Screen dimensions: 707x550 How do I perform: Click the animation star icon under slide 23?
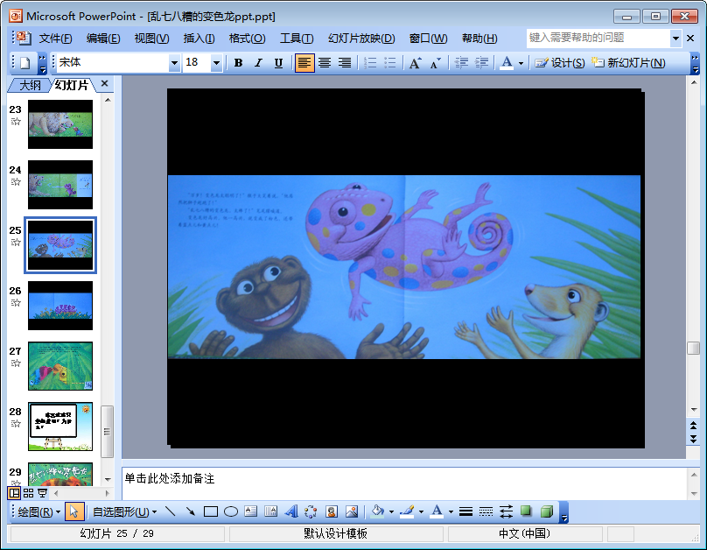pyautogui.click(x=16, y=122)
